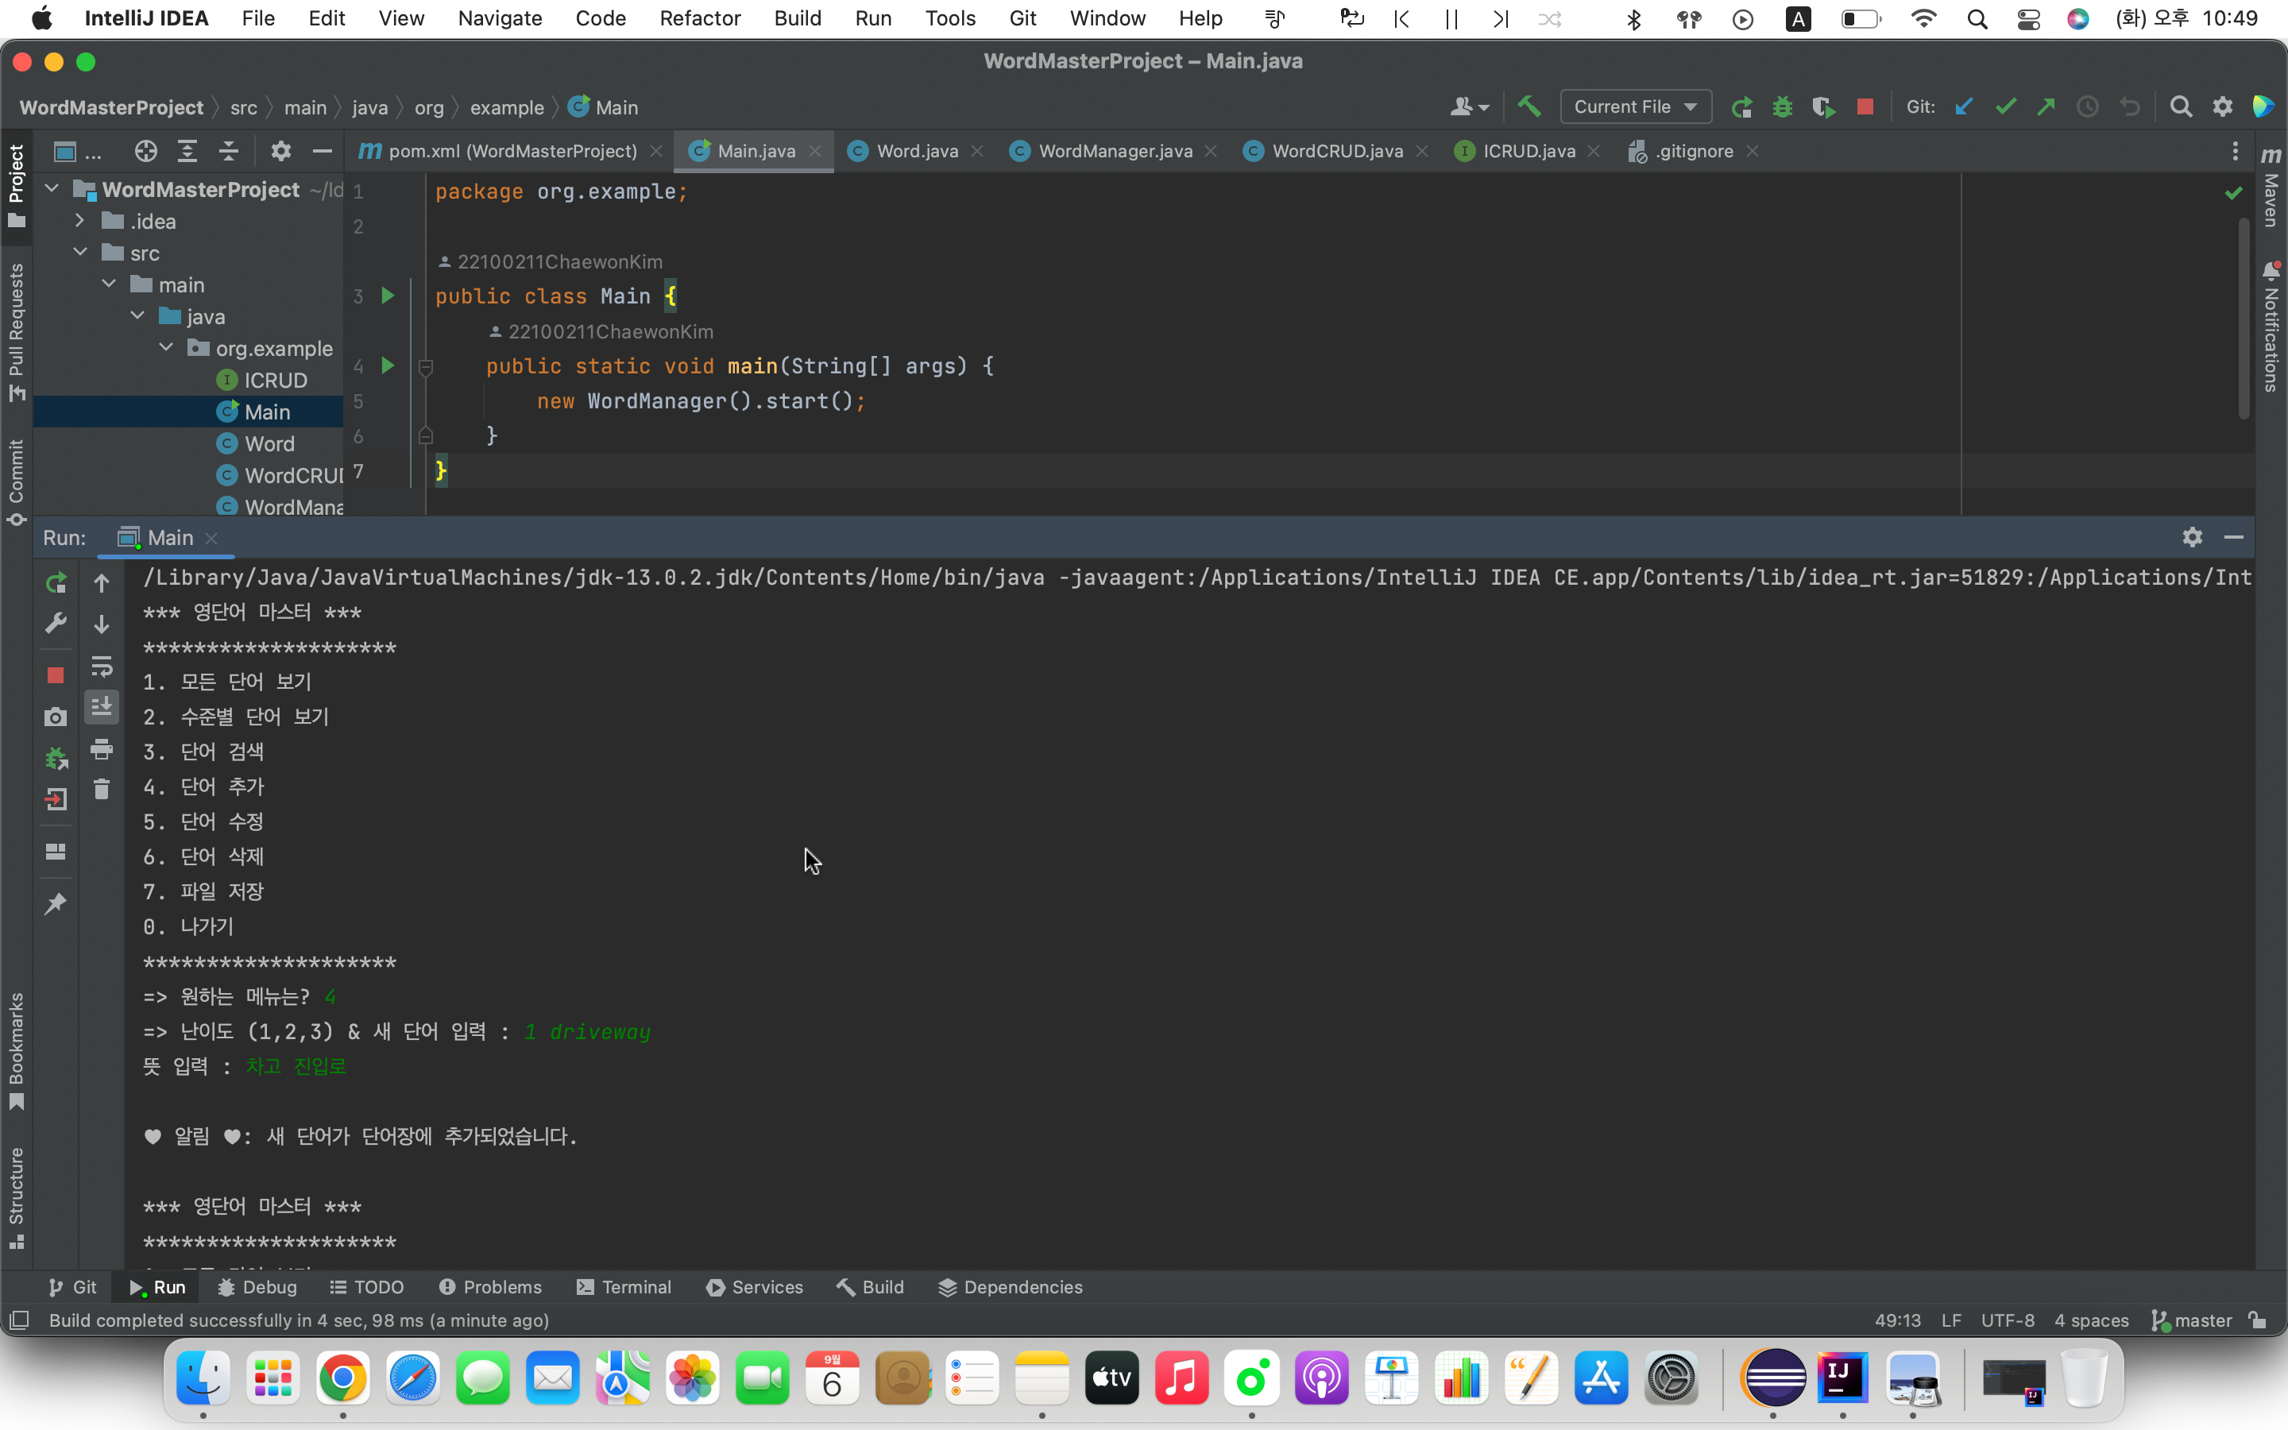The width and height of the screenshot is (2288, 1430).
Task: Toggle scroll to end in console
Action: pyautogui.click(x=101, y=705)
